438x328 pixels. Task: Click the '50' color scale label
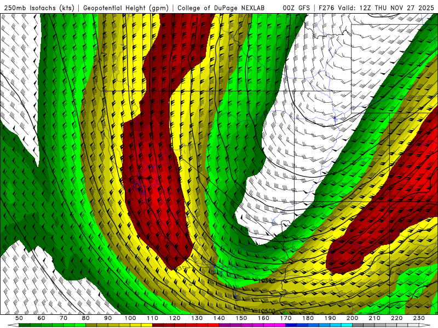click(19, 318)
